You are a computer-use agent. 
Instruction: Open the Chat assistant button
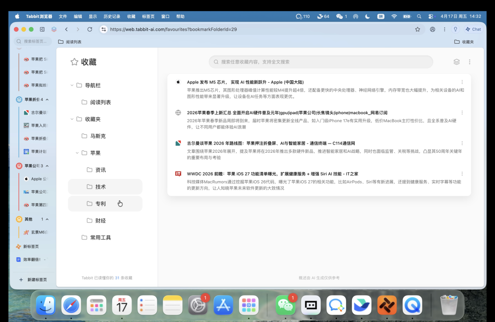coord(473,29)
